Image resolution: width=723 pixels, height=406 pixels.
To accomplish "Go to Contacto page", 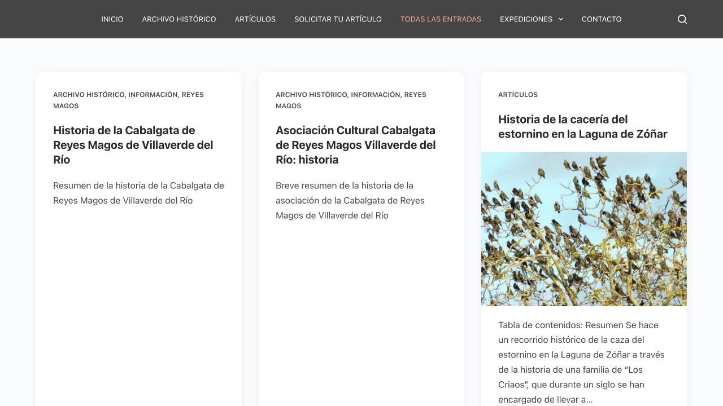I will (x=602, y=19).
